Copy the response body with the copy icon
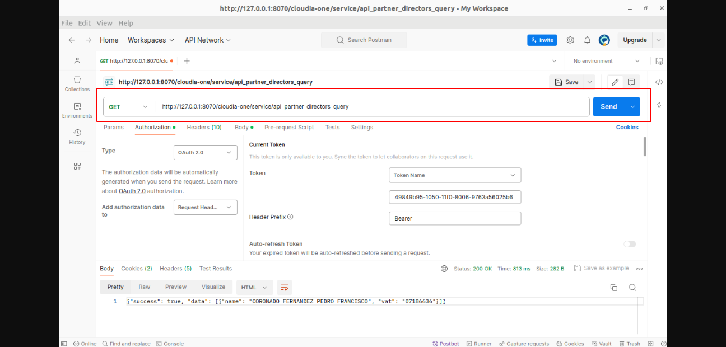This screenshot has width=726, height=347. (x=614, y=288)
